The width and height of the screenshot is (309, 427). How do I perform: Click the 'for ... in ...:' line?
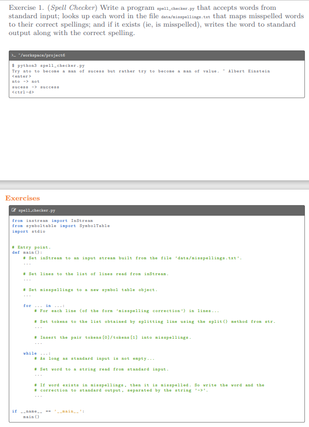(44, 306)
